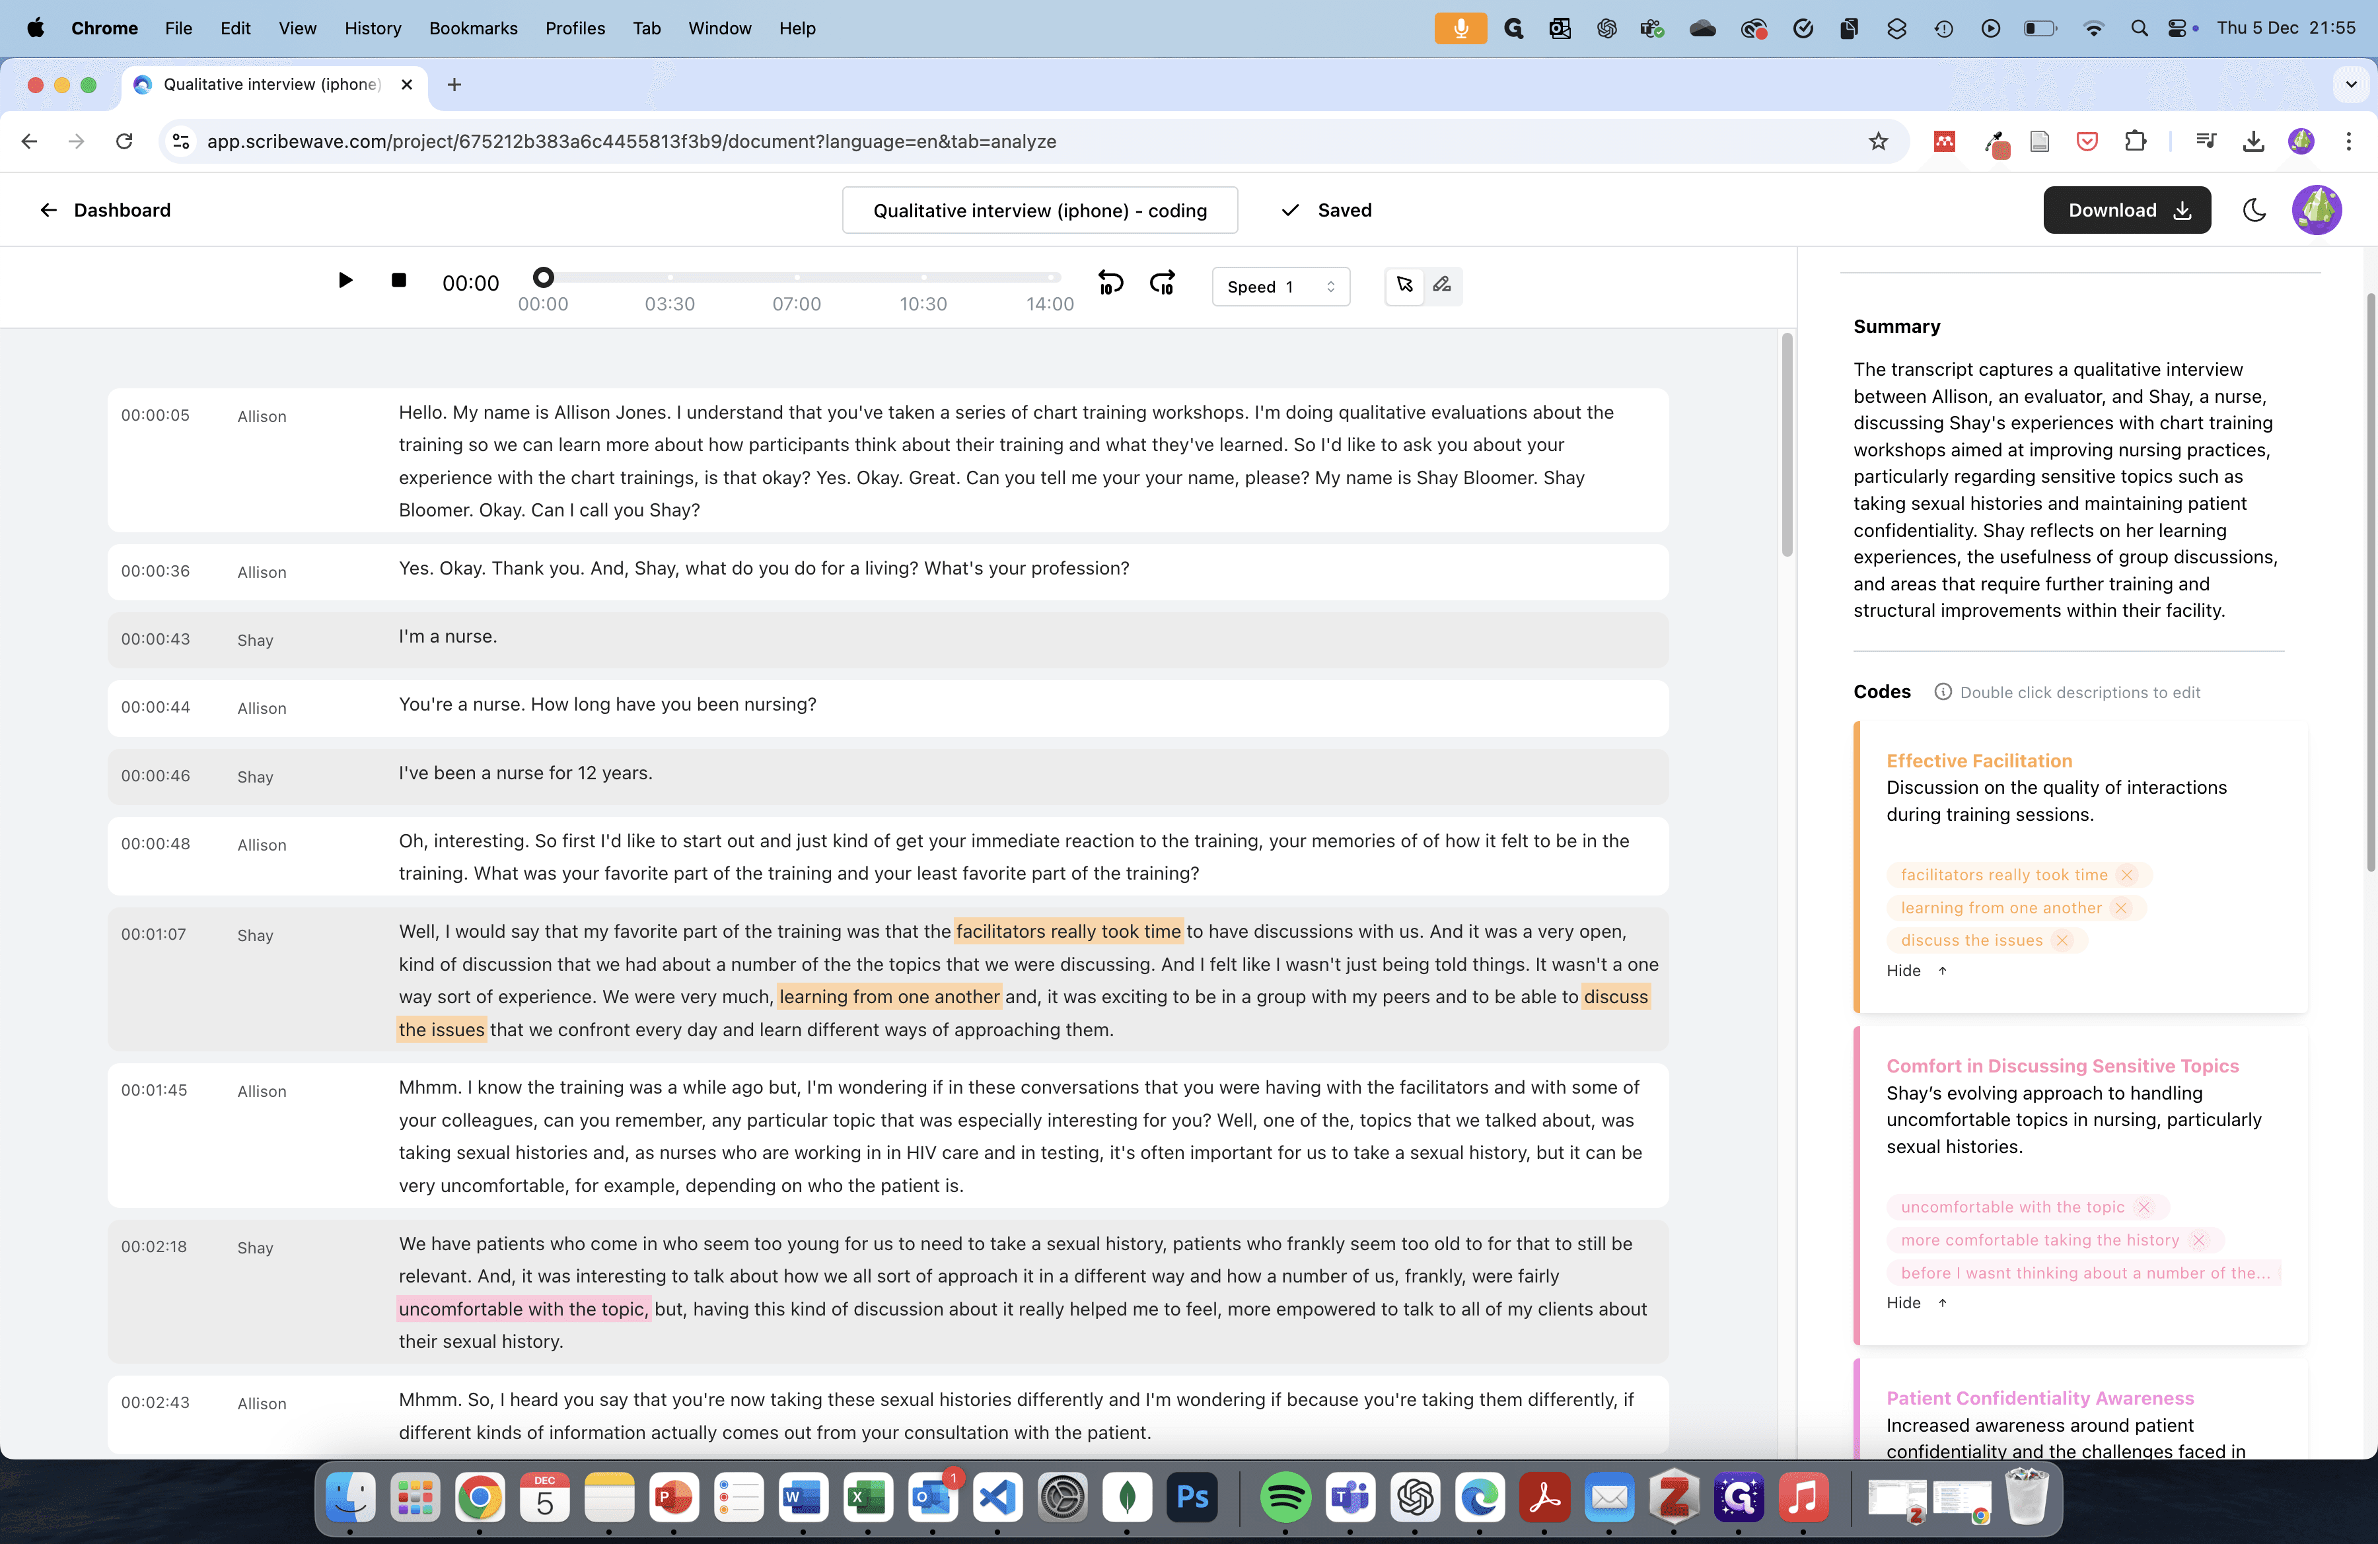Screen dimensions: 2378x1544
Task: Toggle dark mode moon icon
Action: 2254,210
